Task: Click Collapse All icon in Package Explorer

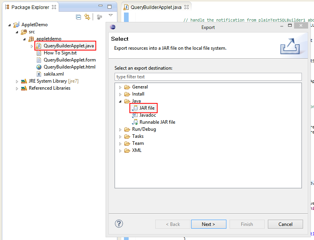Action: coord(79,17)
